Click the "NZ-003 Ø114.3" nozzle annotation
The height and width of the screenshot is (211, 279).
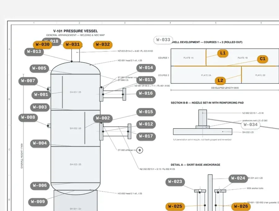click(135, 51)
